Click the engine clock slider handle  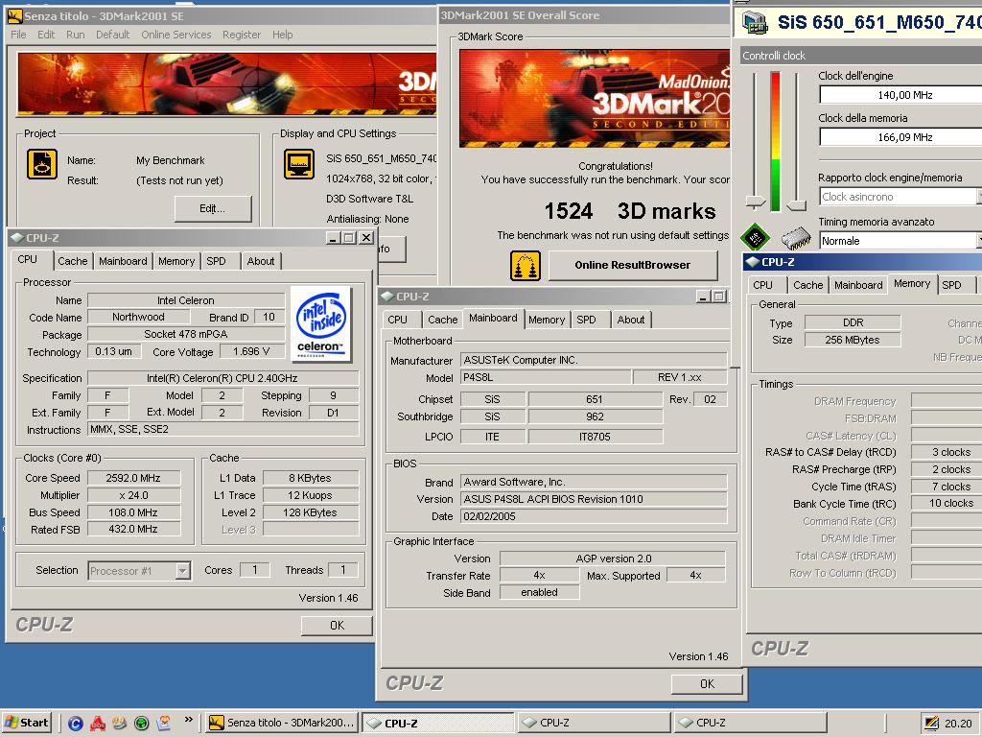point(756,202)
